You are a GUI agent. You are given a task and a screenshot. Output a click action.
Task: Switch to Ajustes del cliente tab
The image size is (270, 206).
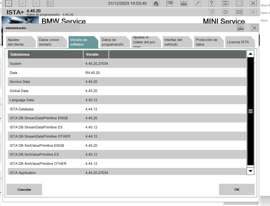[x=21, y=42]
